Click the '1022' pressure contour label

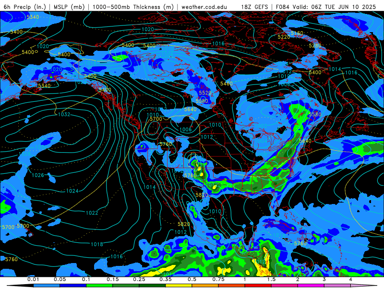pyautogui.click(x=92, y=213)
